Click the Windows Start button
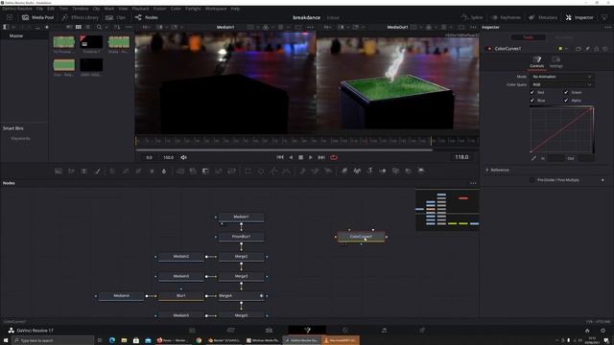The image size is (614, 345). point(6,340)
